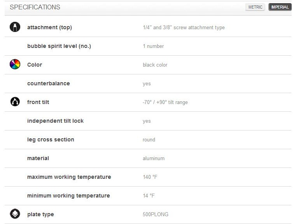
Task: Click the front tilt icon
Action: pyautogui.click(x=15, y=102)
